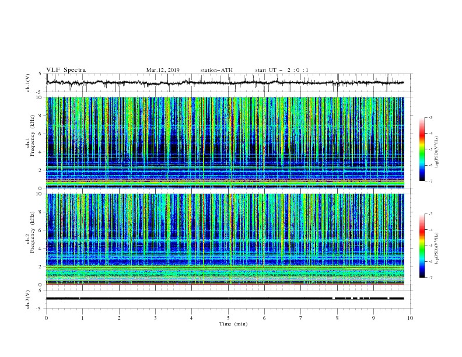Click the upper colorbar label '-3'
The height and width of the screenshot is (357, 462).
pyautogui.click(x=430, y=117)
